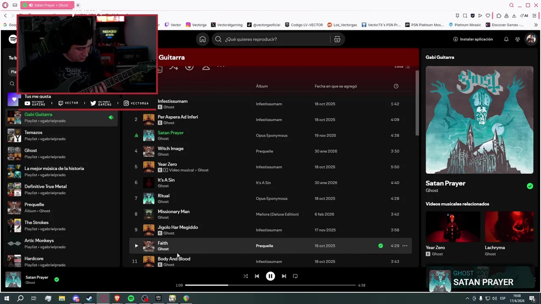Go to Spotify Home via house icon
This screenshot has width=541, height=304.
[202, 39]
